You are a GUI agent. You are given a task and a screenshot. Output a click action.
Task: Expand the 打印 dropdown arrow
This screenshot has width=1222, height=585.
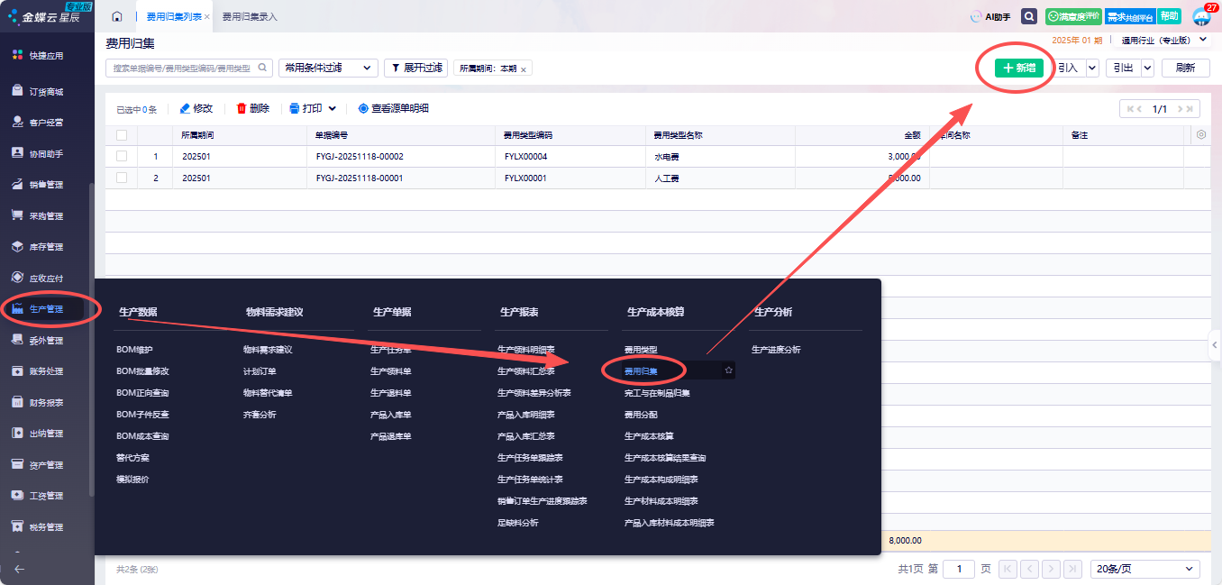pos(333,109)
